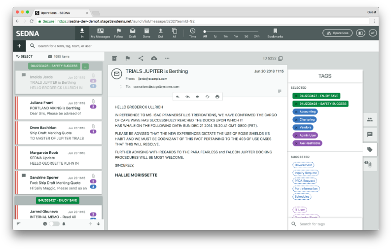Forward the message

pos(198,97)
